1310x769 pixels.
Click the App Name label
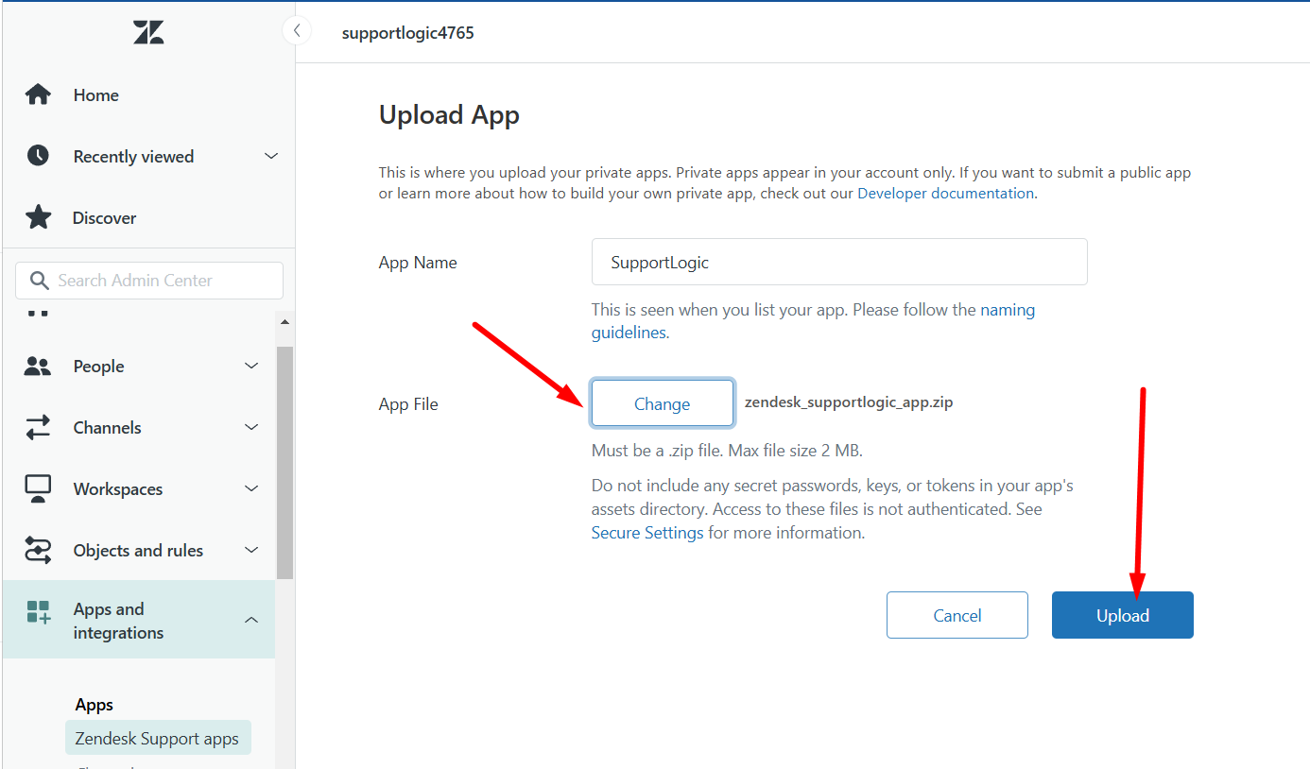pos(418,263)
